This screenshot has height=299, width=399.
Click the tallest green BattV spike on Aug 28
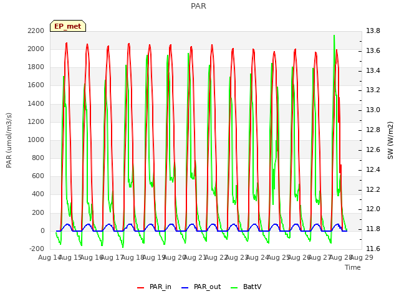pos(334,36)
